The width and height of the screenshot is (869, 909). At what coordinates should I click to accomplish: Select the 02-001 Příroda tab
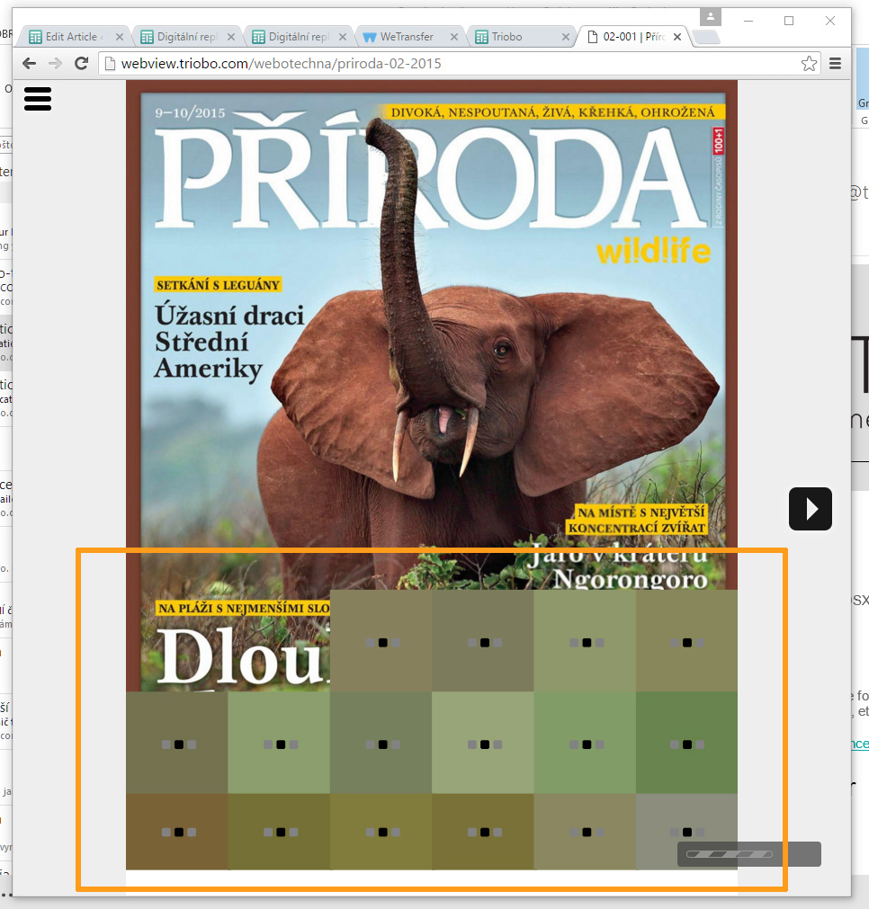pyautogui.click(x=633, y=37)
